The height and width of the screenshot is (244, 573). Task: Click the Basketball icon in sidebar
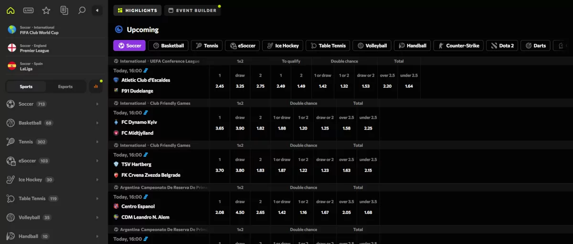click(x=11, y=123)
